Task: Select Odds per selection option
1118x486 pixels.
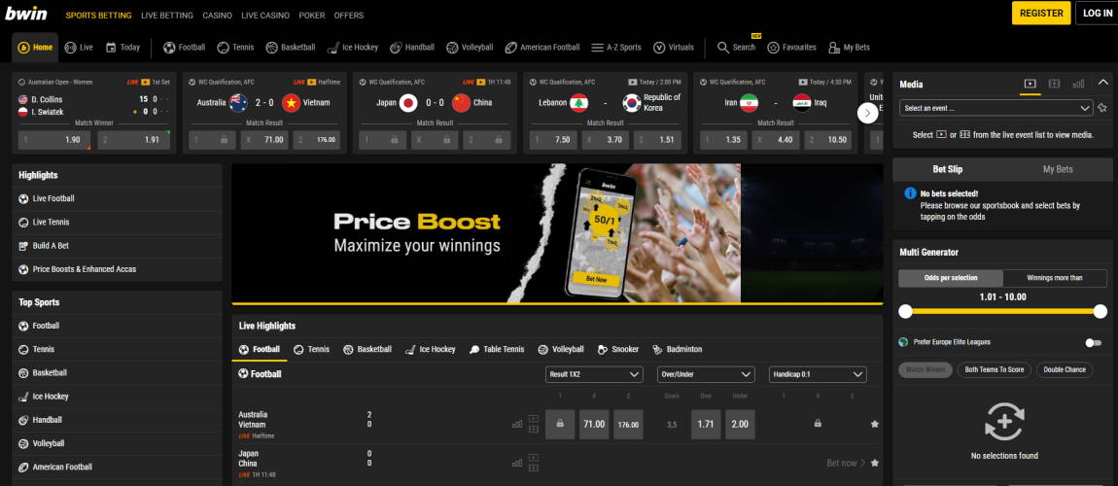Action: point(951,278)
